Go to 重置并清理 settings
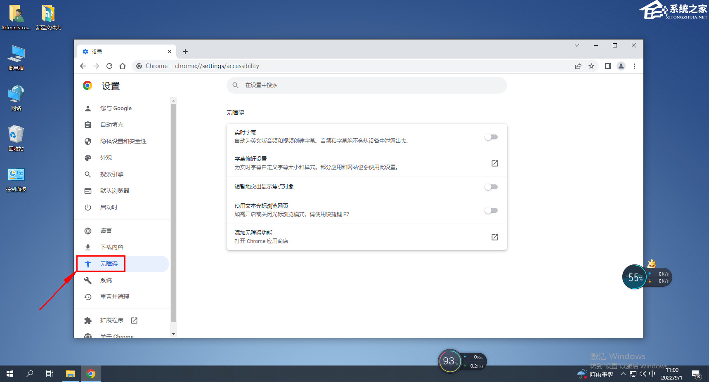 coord(114,297)
